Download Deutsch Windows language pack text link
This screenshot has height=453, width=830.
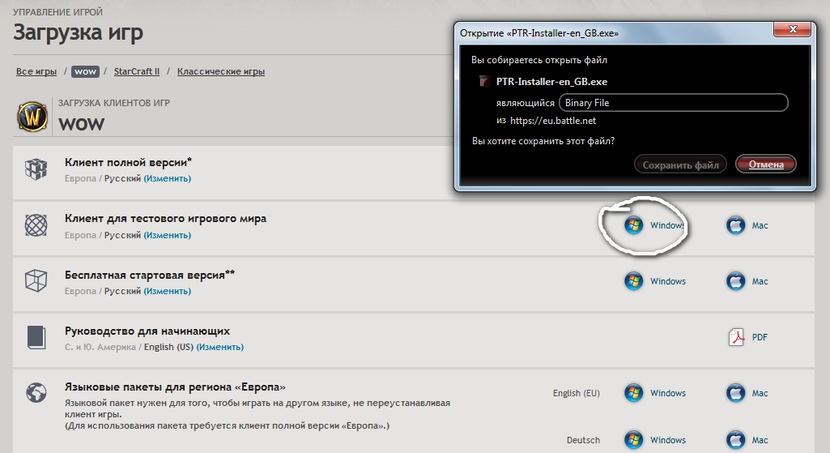[668, 440]
